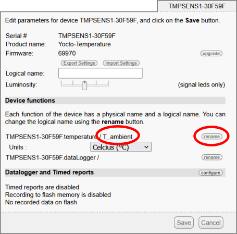Click the 'Units :' label

tap(18, 147)
